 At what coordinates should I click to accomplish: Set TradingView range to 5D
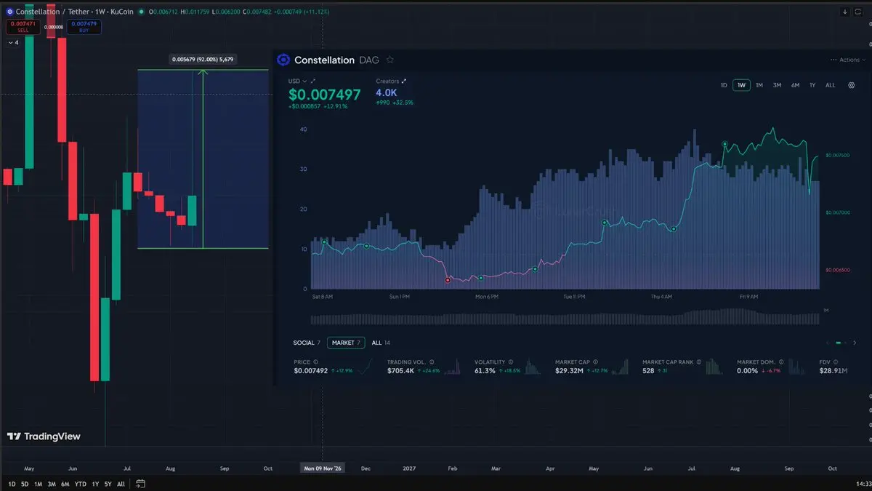tap(25, 484)
